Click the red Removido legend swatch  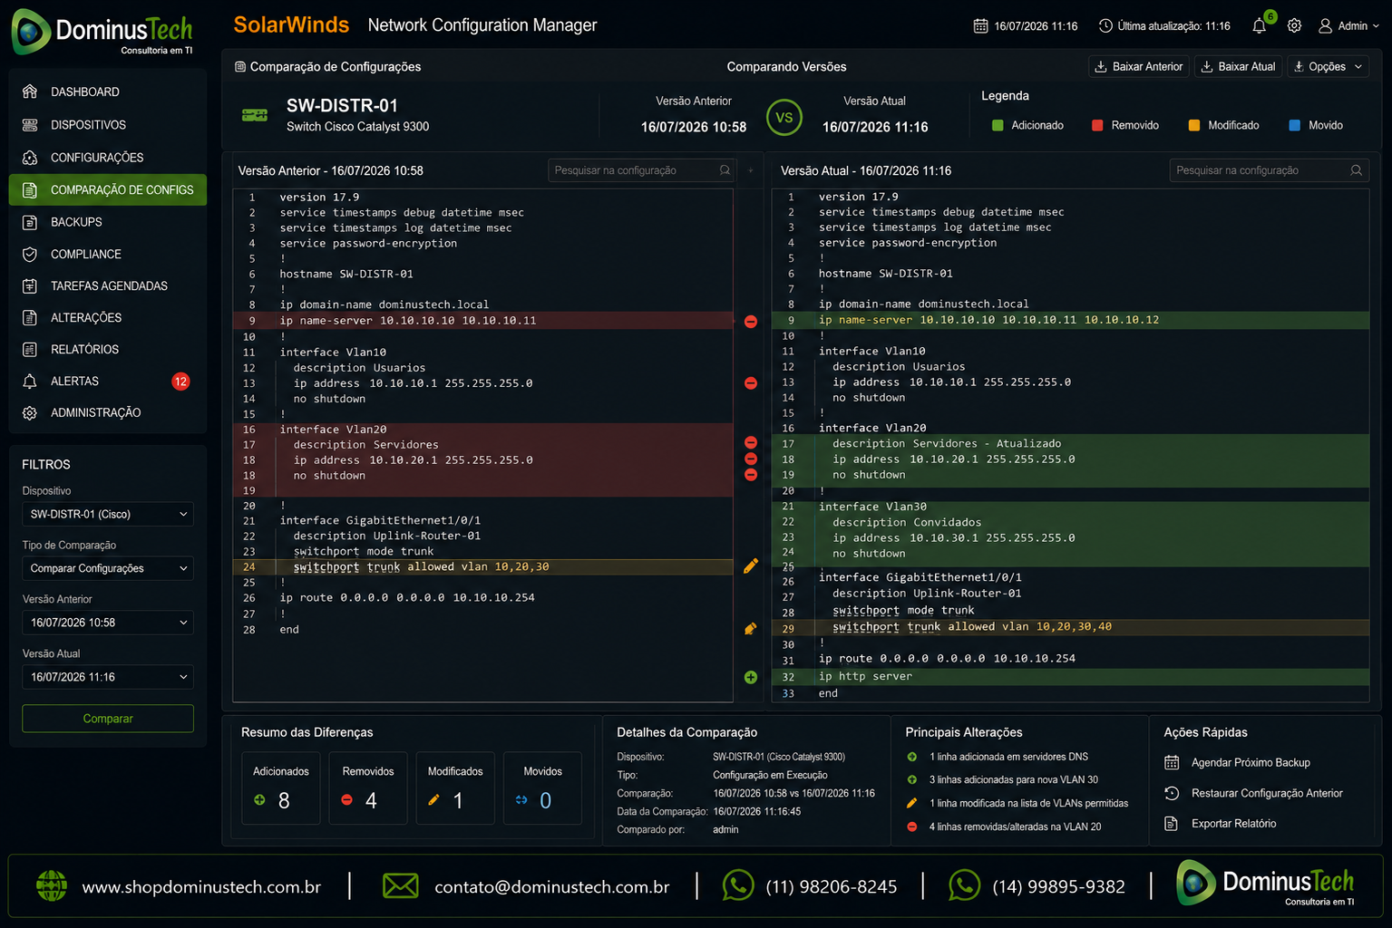tap(1097, 126)
